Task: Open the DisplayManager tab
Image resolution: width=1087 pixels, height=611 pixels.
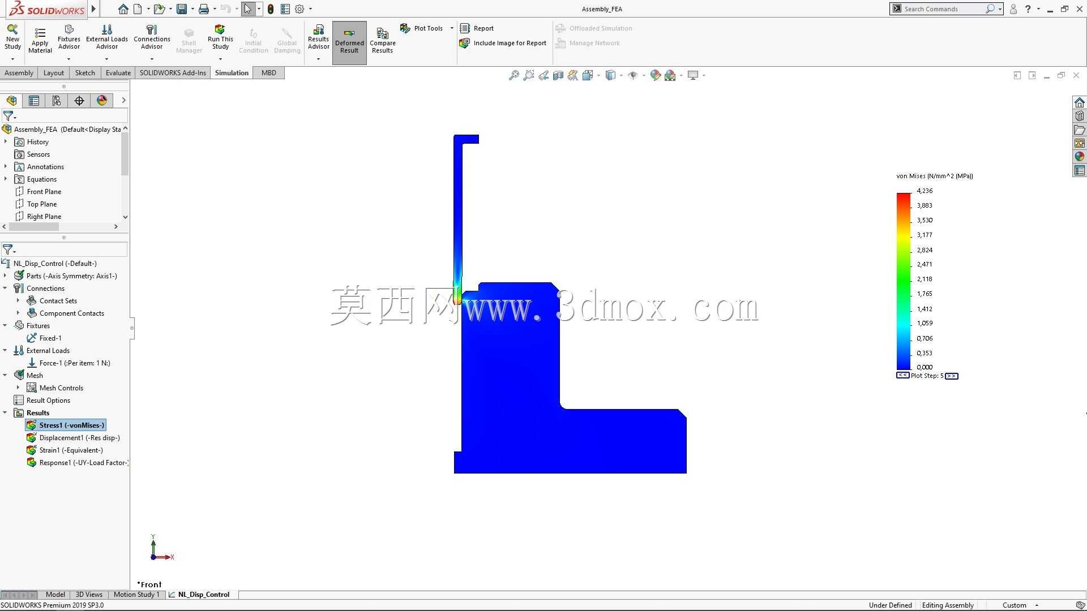Action: tap(102, 101)
